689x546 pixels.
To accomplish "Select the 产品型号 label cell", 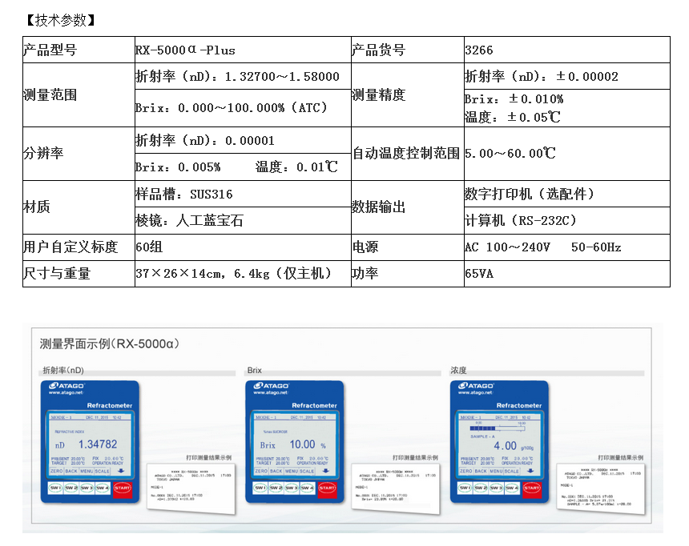I will pos(79,50).
